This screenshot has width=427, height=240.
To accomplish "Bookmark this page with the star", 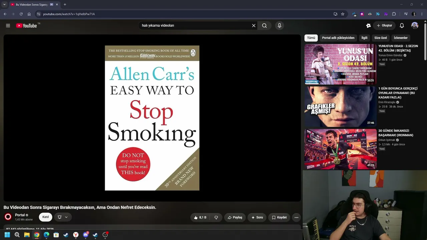I will (x=343, y=14).
